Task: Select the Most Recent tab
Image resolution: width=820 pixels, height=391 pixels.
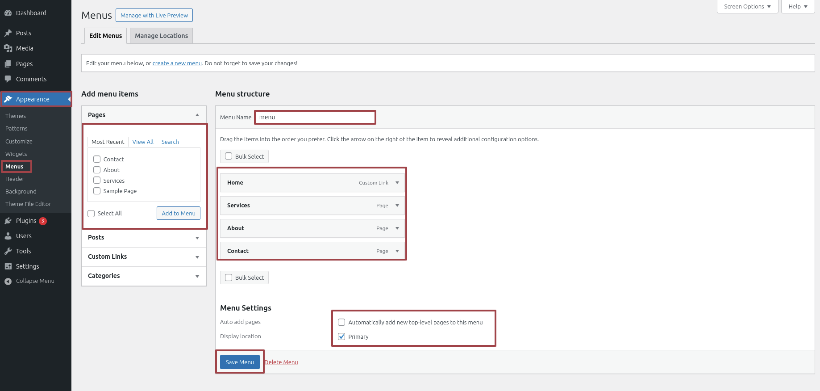Action: (x=108, y=142)
